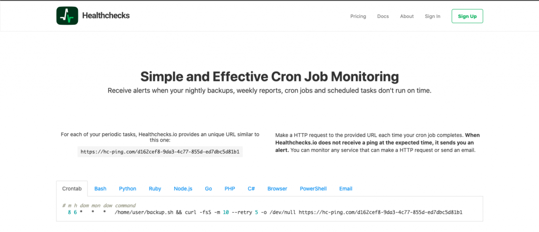The image size is (539, 232).
Task: Click the main heading Simple and Effective Cron Job Monitoring
Action: pyautogui.click(x=269, y=77)
